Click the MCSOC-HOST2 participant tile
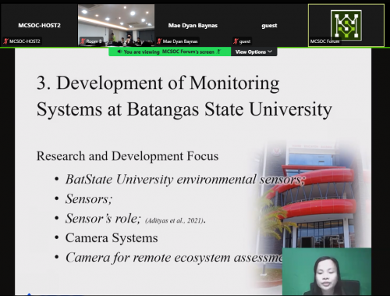Image resolution: width=390 pixels, height=296 pixels. [x=39, y=25]
